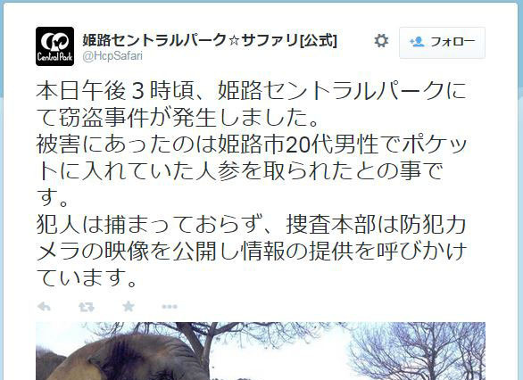Click the ☆ star in the account name

(x=234, y=41)
